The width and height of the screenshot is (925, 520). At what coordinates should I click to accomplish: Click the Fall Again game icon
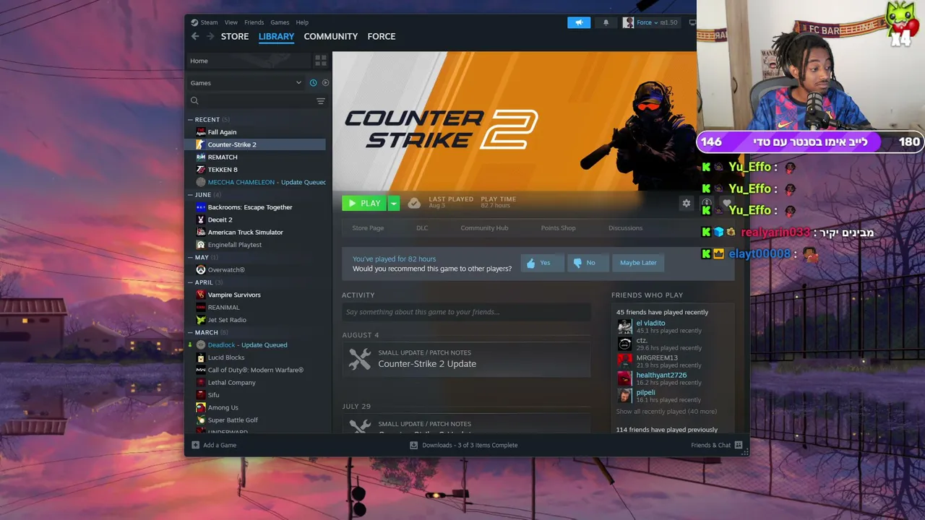[x=201, y=132]
